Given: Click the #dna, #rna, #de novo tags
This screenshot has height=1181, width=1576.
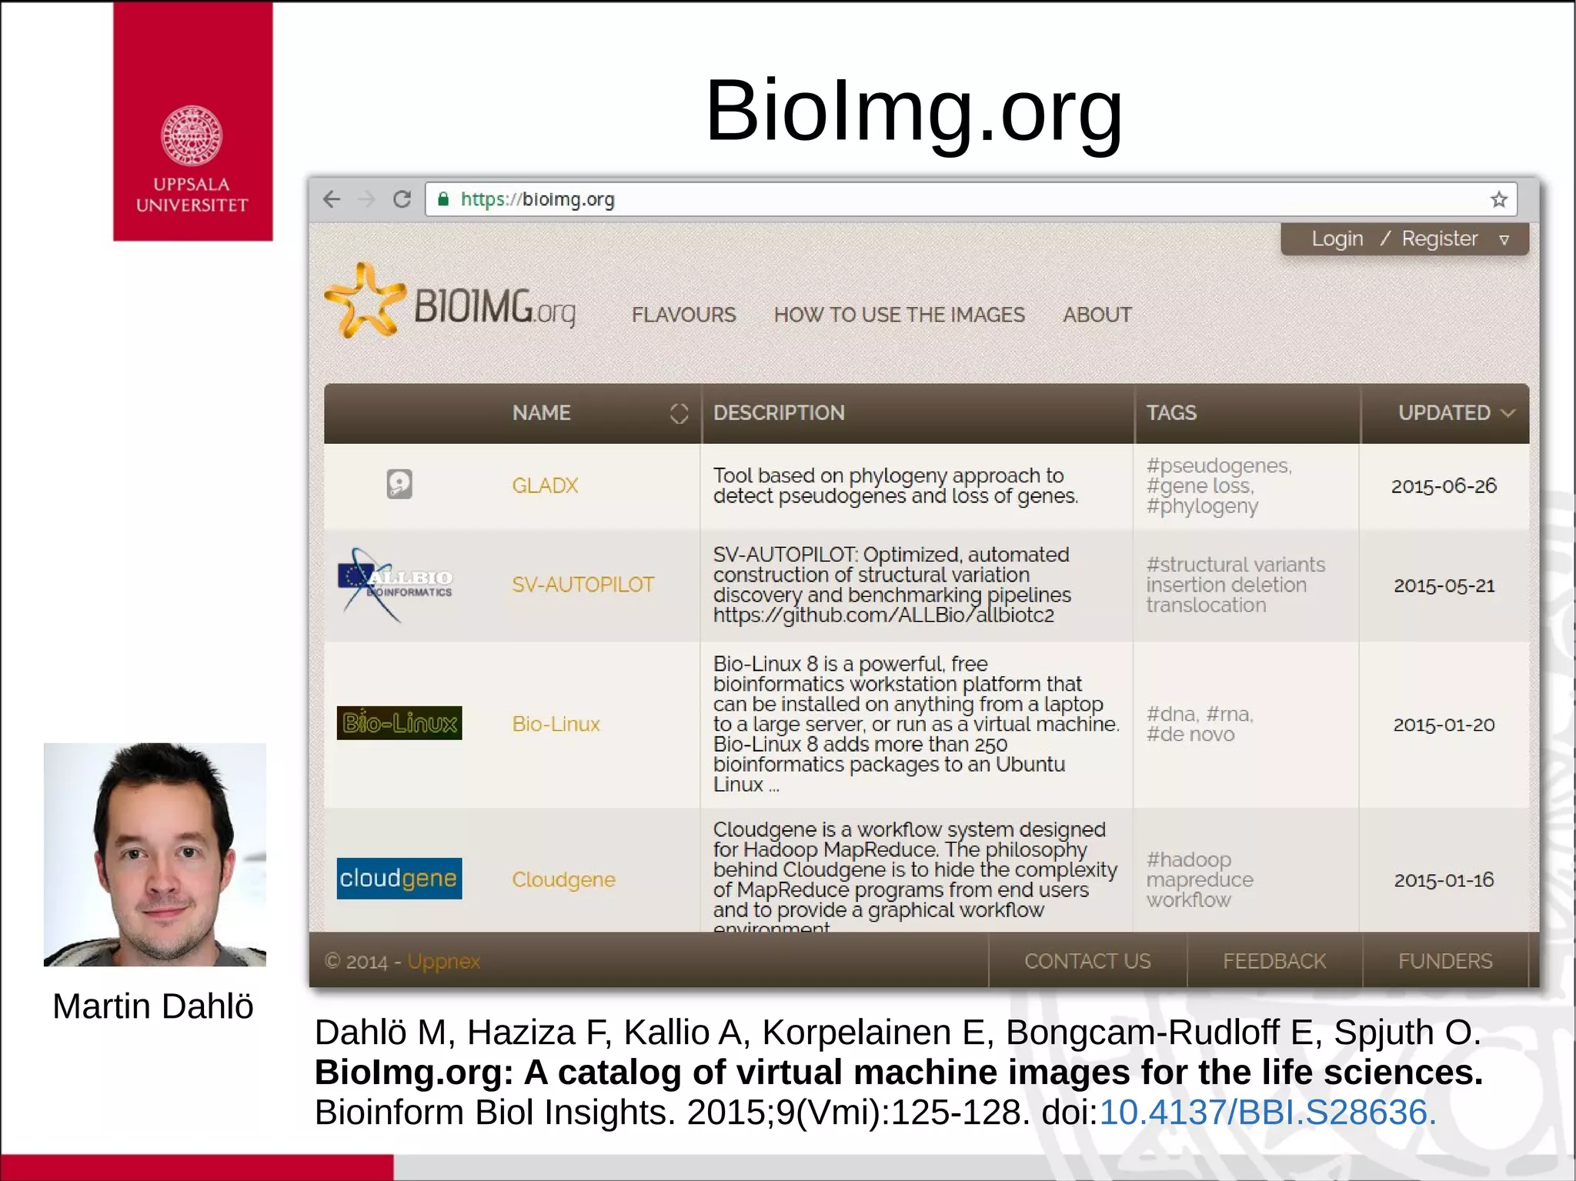Looking at the screenshot, I should 1200,724.
